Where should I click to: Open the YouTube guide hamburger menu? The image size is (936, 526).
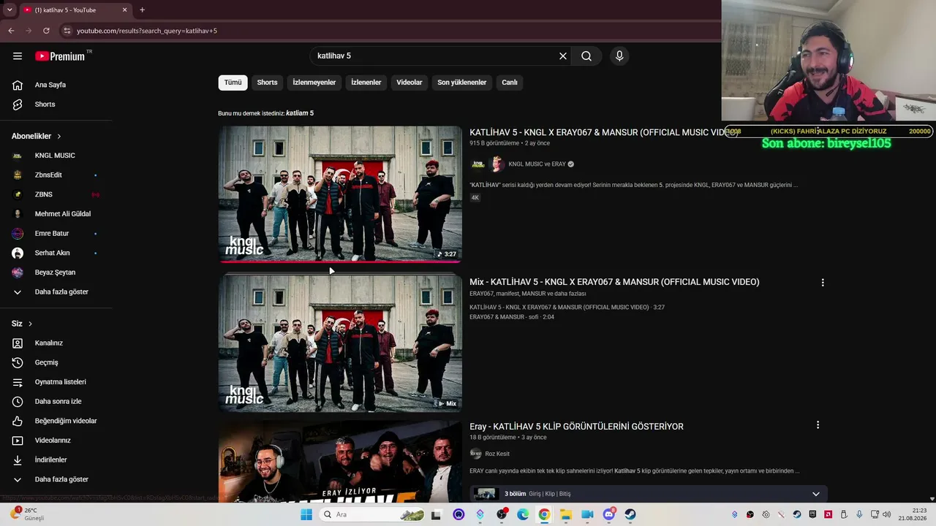(18, 56)
